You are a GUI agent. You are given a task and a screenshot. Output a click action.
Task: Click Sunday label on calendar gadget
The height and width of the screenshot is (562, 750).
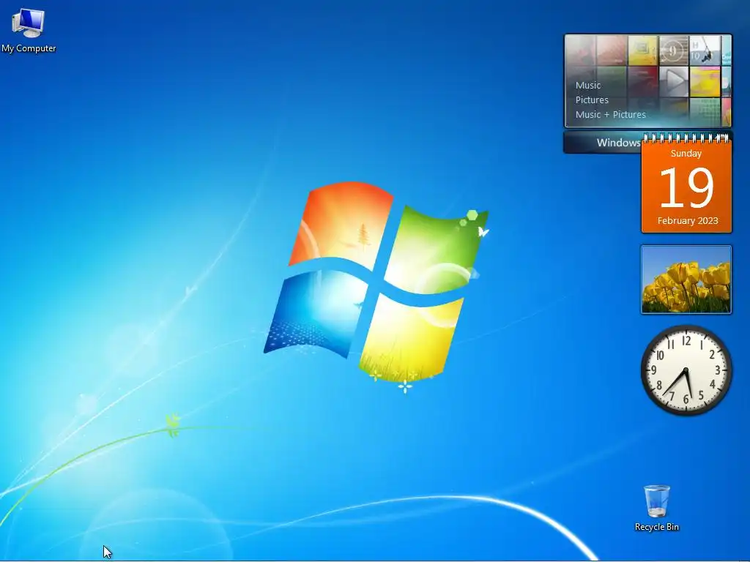coord(686,154)
